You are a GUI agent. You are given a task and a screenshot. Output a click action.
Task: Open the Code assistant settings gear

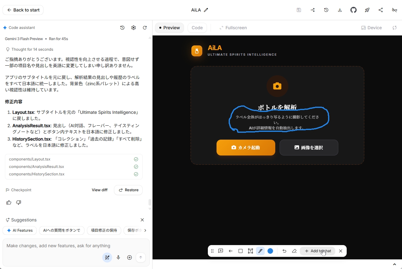pyautogui.click(x=134, y=28)
